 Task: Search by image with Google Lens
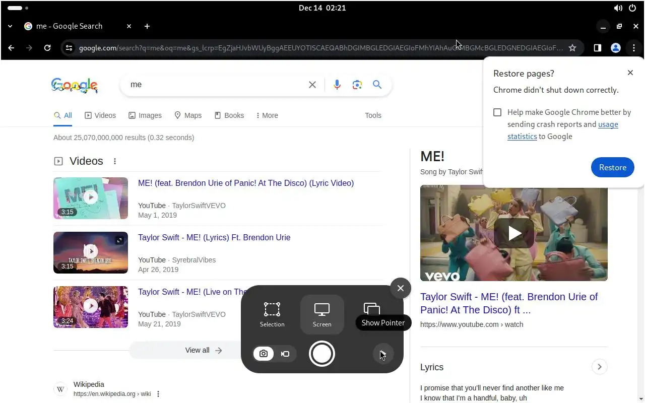point(357,85)
